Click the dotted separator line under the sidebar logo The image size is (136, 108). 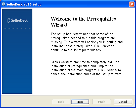pyautogui.click(x=17, y=29)
